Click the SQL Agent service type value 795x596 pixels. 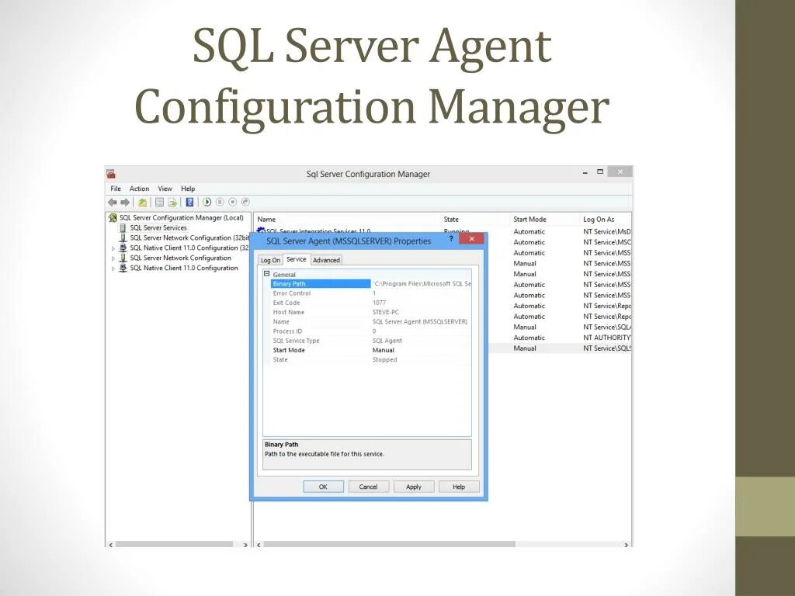387,341
